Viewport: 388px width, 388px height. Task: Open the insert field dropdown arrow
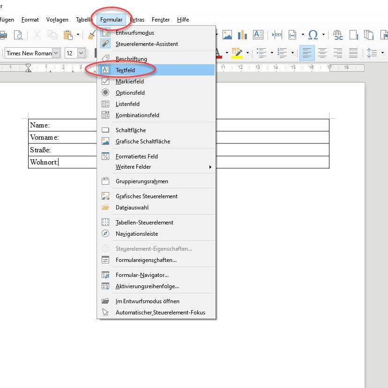click(303, 35)
